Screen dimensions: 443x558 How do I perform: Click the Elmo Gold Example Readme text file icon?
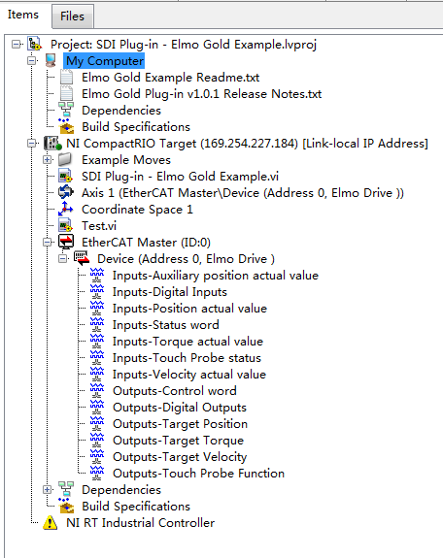[66, 78]
